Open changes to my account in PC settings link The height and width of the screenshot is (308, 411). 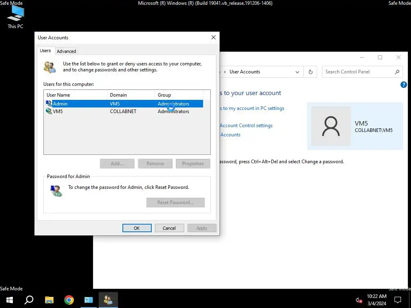252,108
